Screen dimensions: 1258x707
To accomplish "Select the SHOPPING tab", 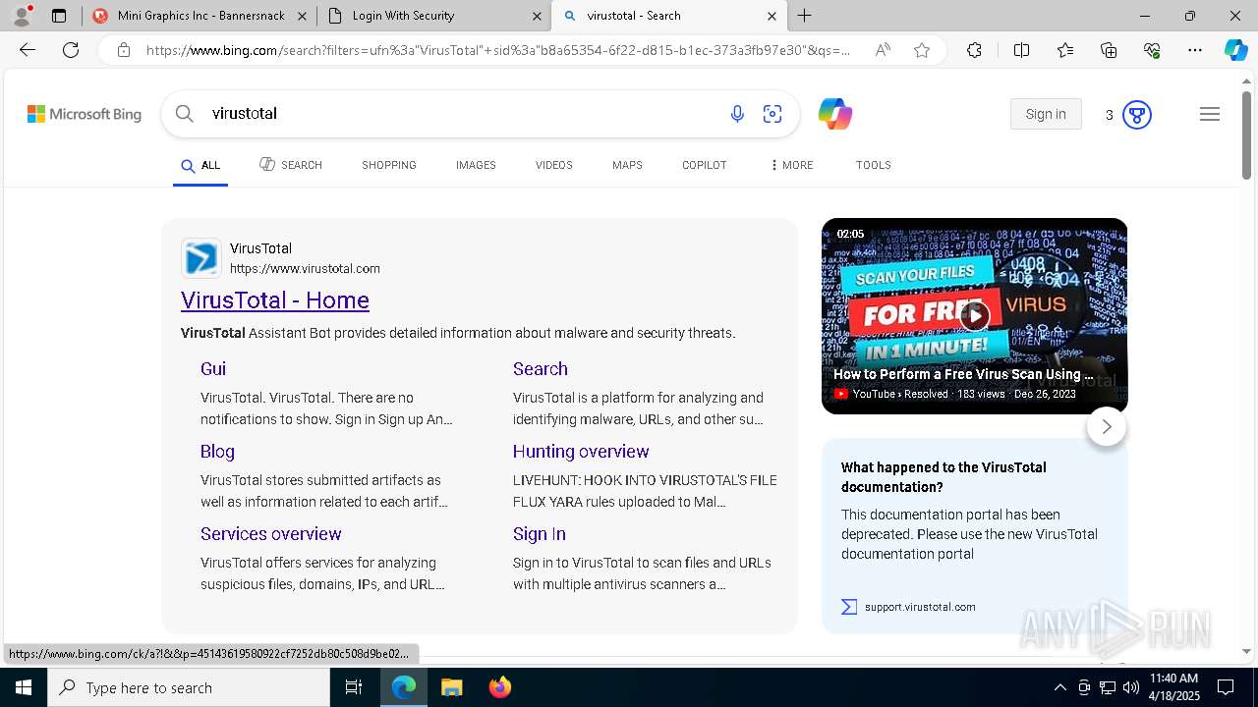I will coord(389,165).
